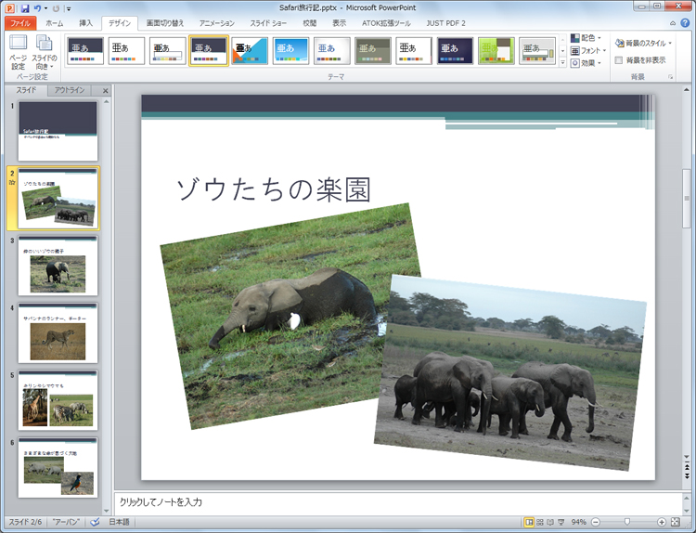This screenshot has width=696, height=533.
Task: Open the フォント fonts dropdown
Action: 588,51
